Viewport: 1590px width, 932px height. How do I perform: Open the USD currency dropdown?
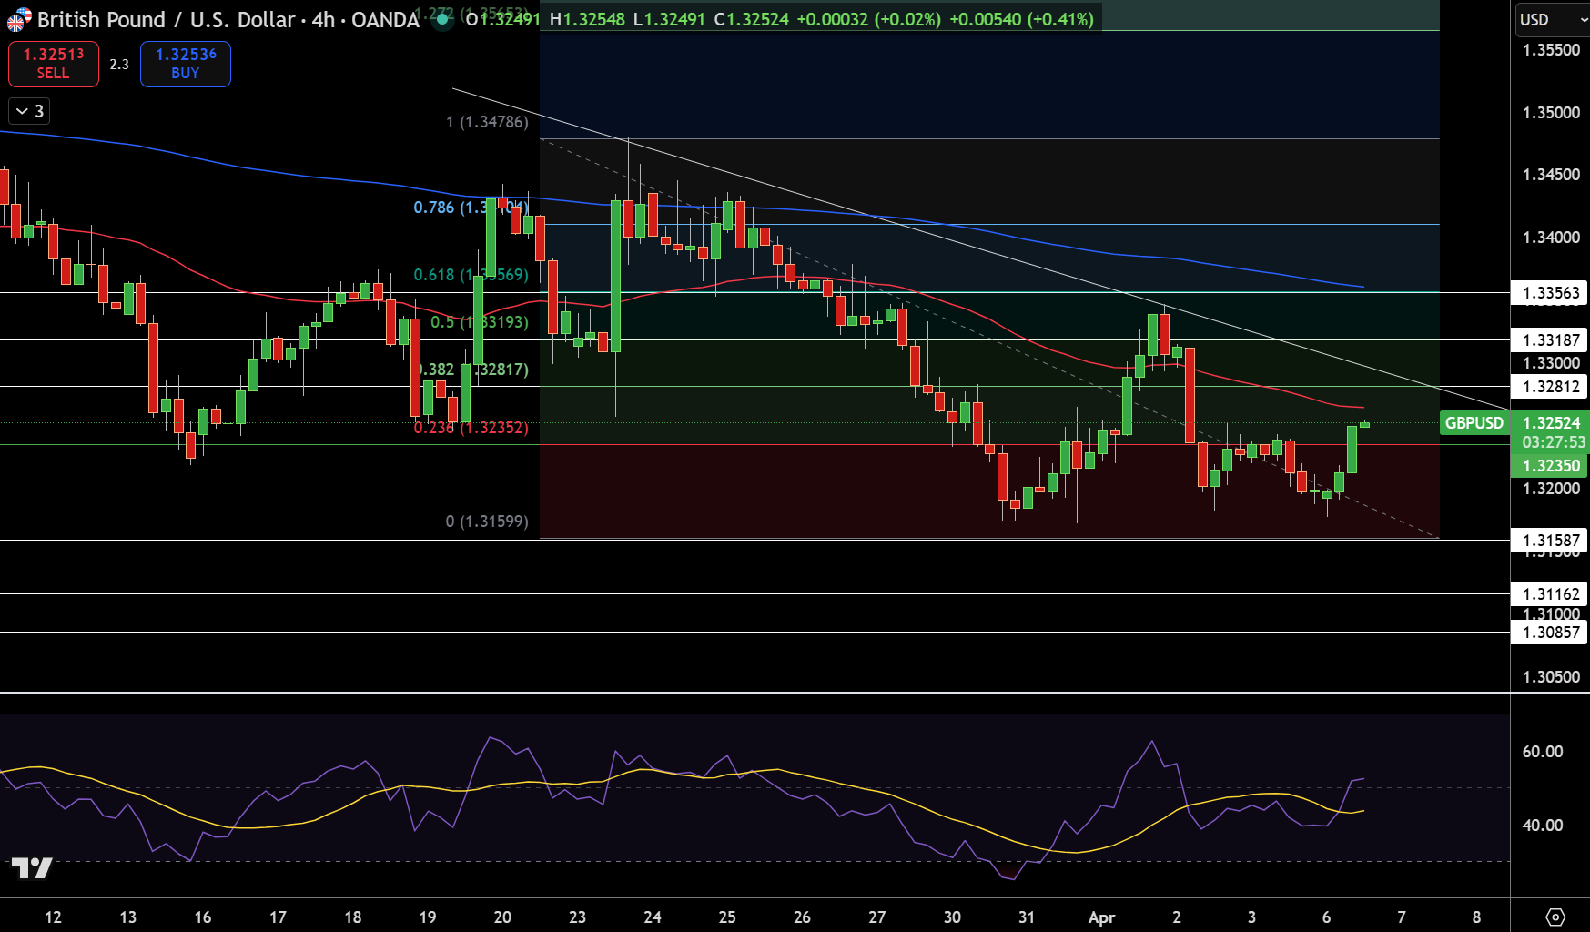[x=1552, y=19]
